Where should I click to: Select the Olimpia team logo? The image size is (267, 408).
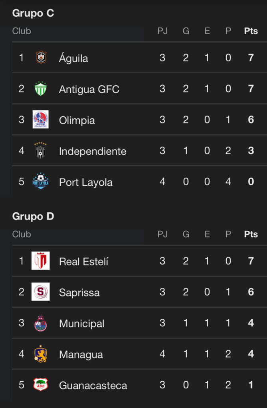pyautogui.click(x=41, y=120)
